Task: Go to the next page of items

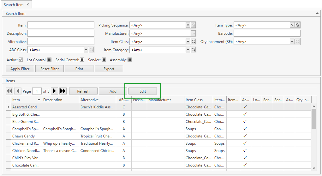Action: [x=54, y=91]
